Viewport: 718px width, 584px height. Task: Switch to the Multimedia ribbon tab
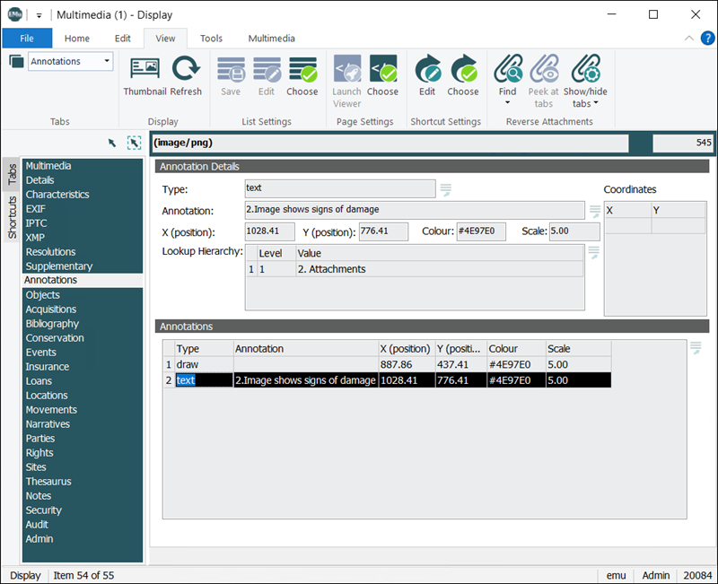[271, 39]
